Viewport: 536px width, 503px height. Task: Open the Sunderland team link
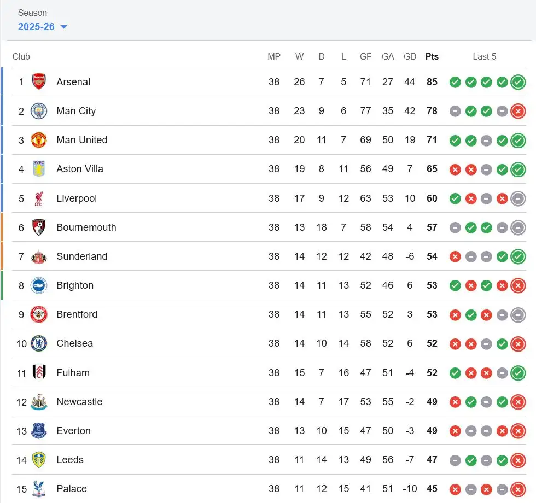pos(81,256)
